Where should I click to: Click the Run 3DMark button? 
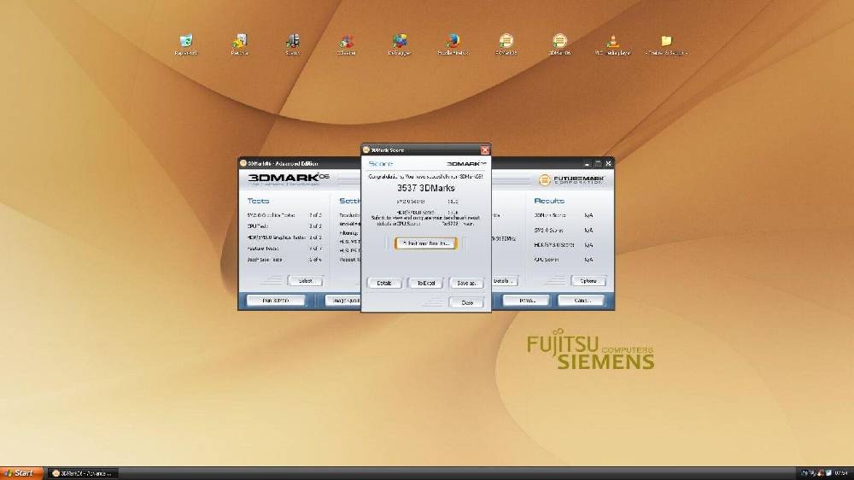[x=276, y=301]
